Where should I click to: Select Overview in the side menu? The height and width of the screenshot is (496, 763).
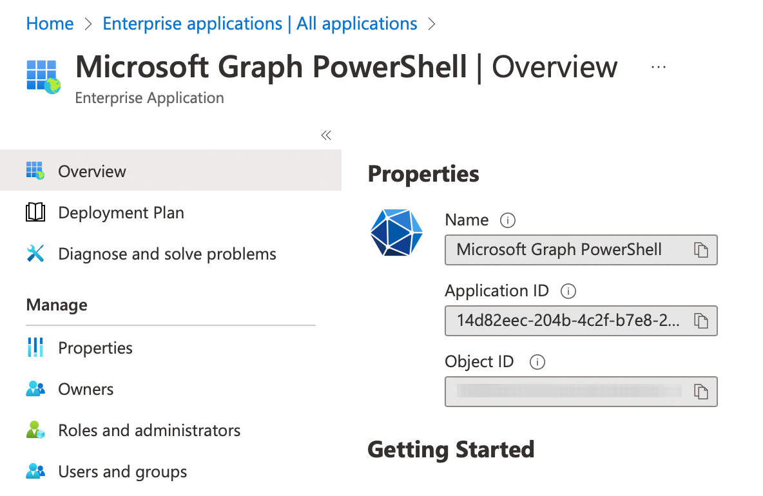171,170
